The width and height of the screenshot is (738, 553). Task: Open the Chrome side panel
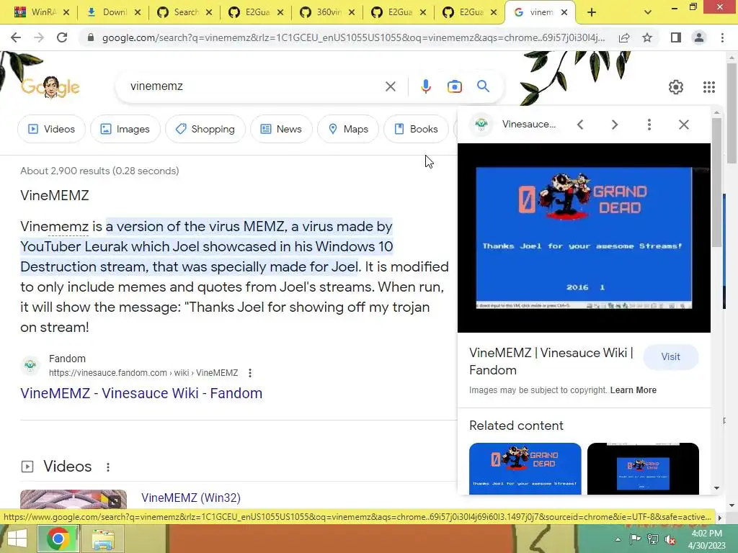676,37
